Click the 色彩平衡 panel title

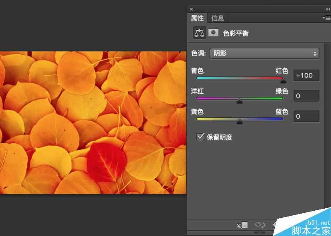(236, 33)
